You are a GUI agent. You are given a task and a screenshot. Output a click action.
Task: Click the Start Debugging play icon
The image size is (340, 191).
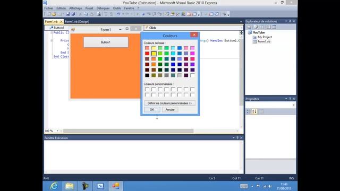click(x=138, y=14)
